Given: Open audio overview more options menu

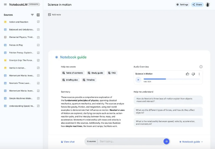Looking at the screenshot, I should (199, 74).
